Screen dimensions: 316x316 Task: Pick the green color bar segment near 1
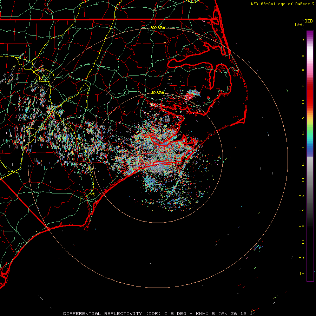coord(310,133)
